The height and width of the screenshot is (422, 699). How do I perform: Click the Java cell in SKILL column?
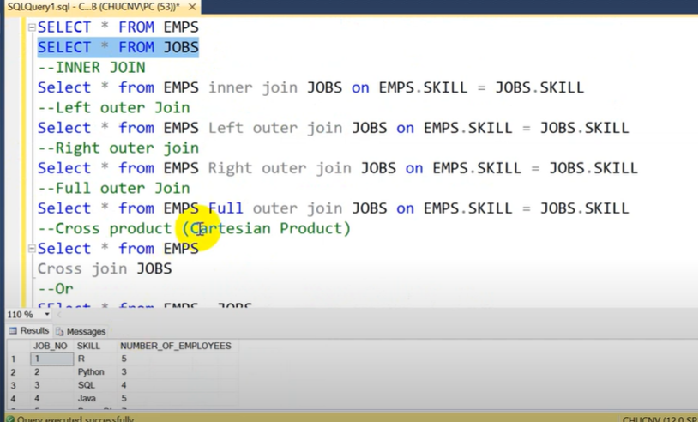tap(88, 399)
